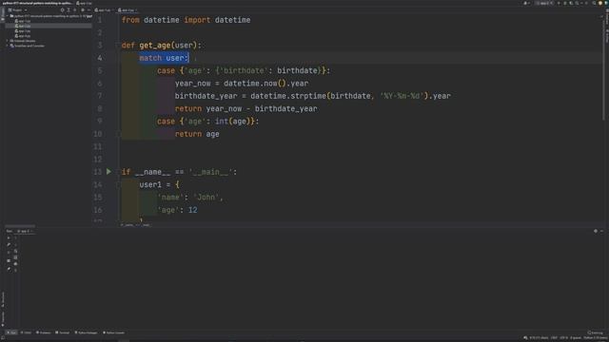Switch to the first editor tab

point(104,10)
